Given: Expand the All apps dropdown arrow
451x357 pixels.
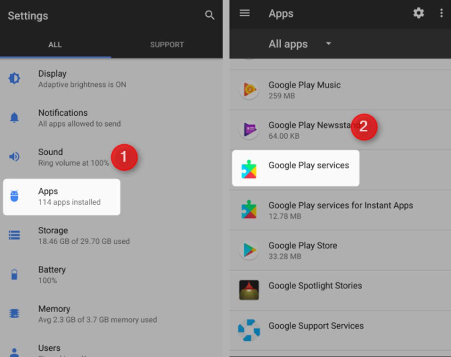Looking at the screenshot, I should (328, 44).
